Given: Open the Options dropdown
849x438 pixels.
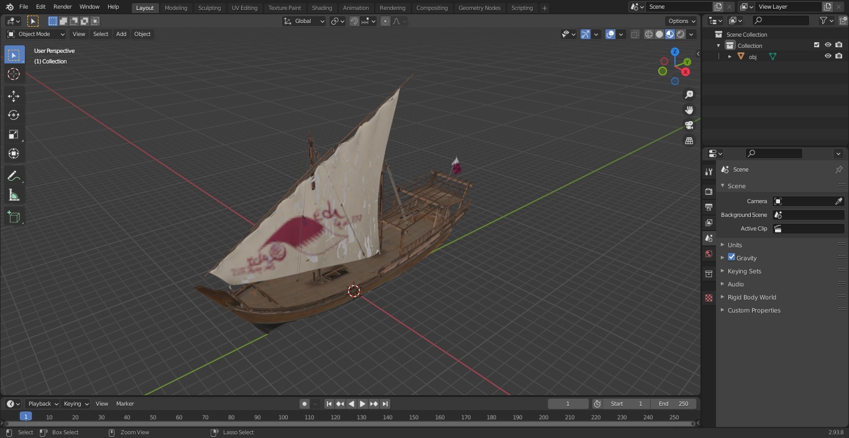Looking at the screenshot, I should (682, 21).
